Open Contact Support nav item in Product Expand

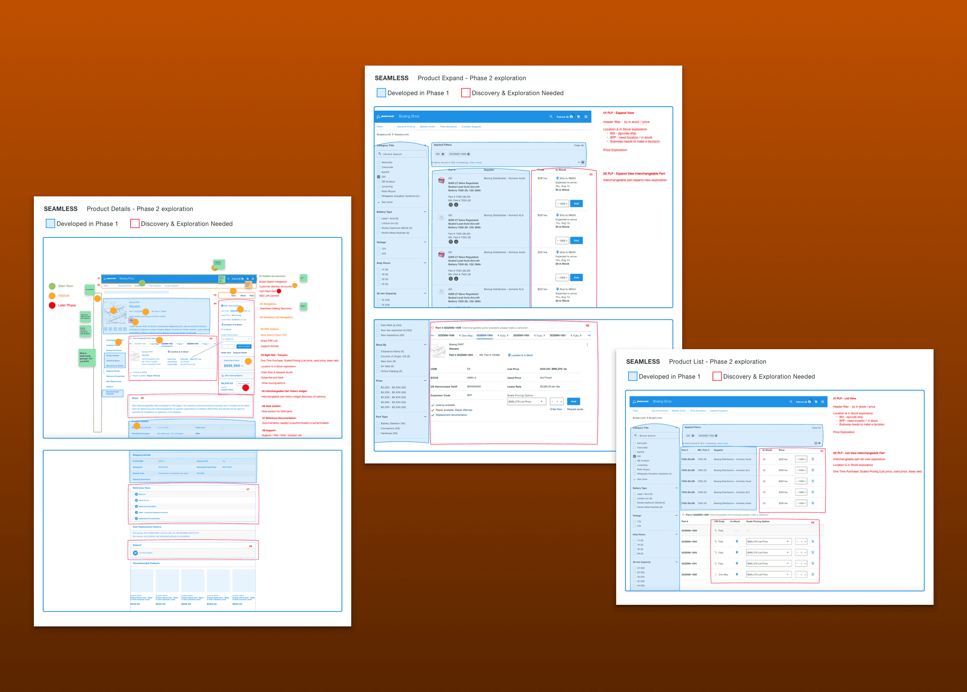(471, 127)
